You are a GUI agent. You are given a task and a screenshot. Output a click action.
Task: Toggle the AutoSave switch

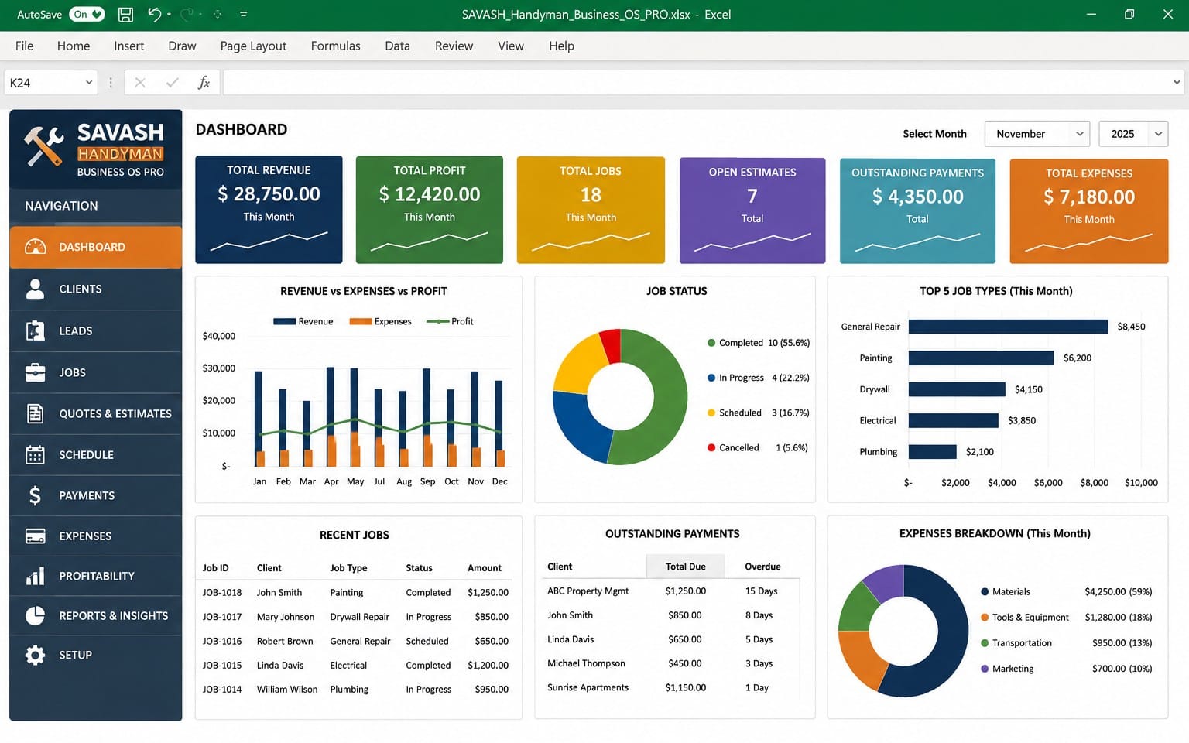[87, 14]
